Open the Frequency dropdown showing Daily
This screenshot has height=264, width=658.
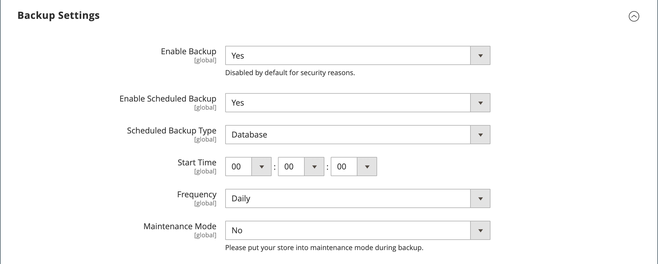(357, 198)
